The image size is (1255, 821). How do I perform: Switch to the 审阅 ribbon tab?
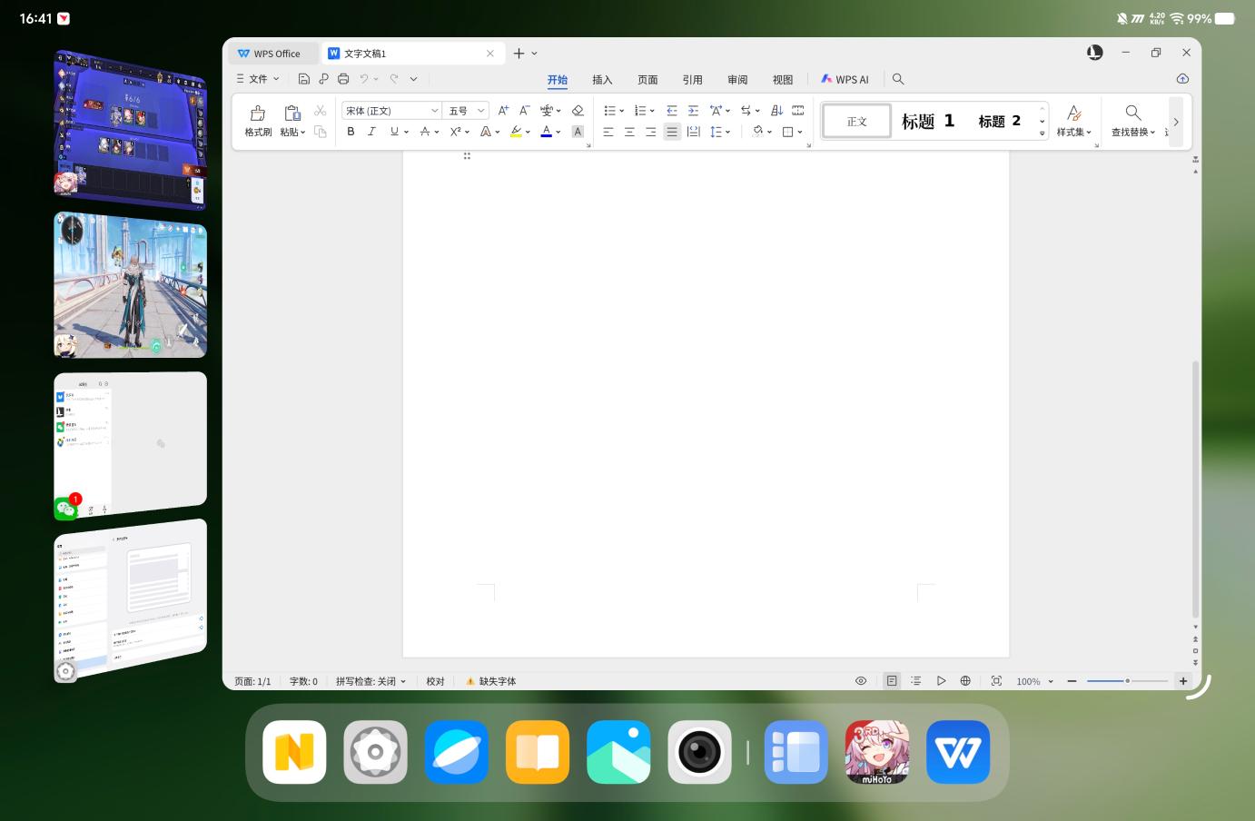coord(737,80)
